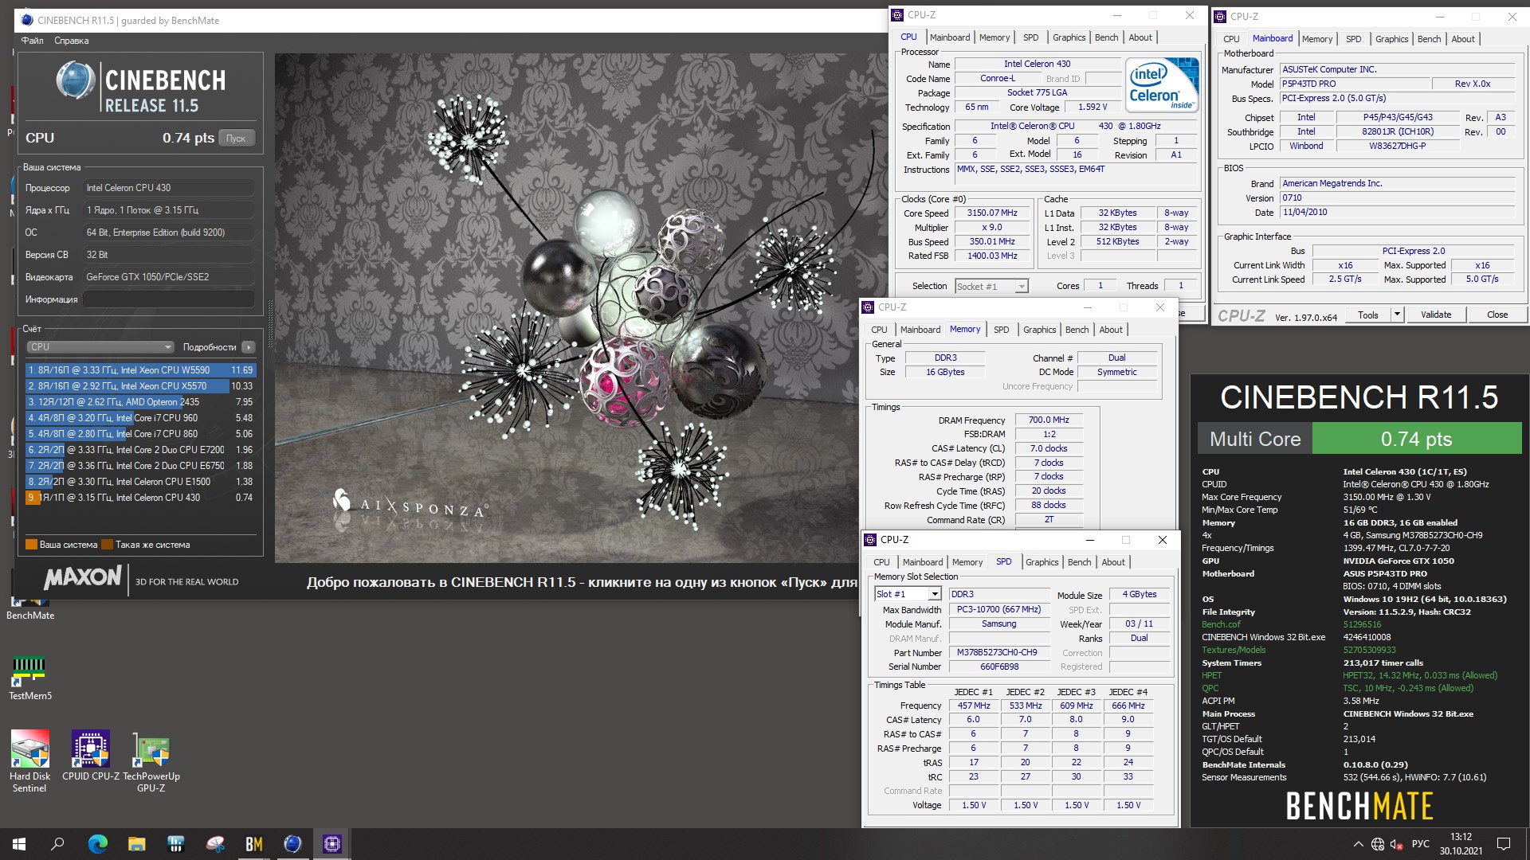
Task: Open the drive utility taskbar icon
Action: 215,844
